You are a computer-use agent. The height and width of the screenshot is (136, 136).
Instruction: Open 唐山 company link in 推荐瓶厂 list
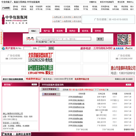point(13,113)
